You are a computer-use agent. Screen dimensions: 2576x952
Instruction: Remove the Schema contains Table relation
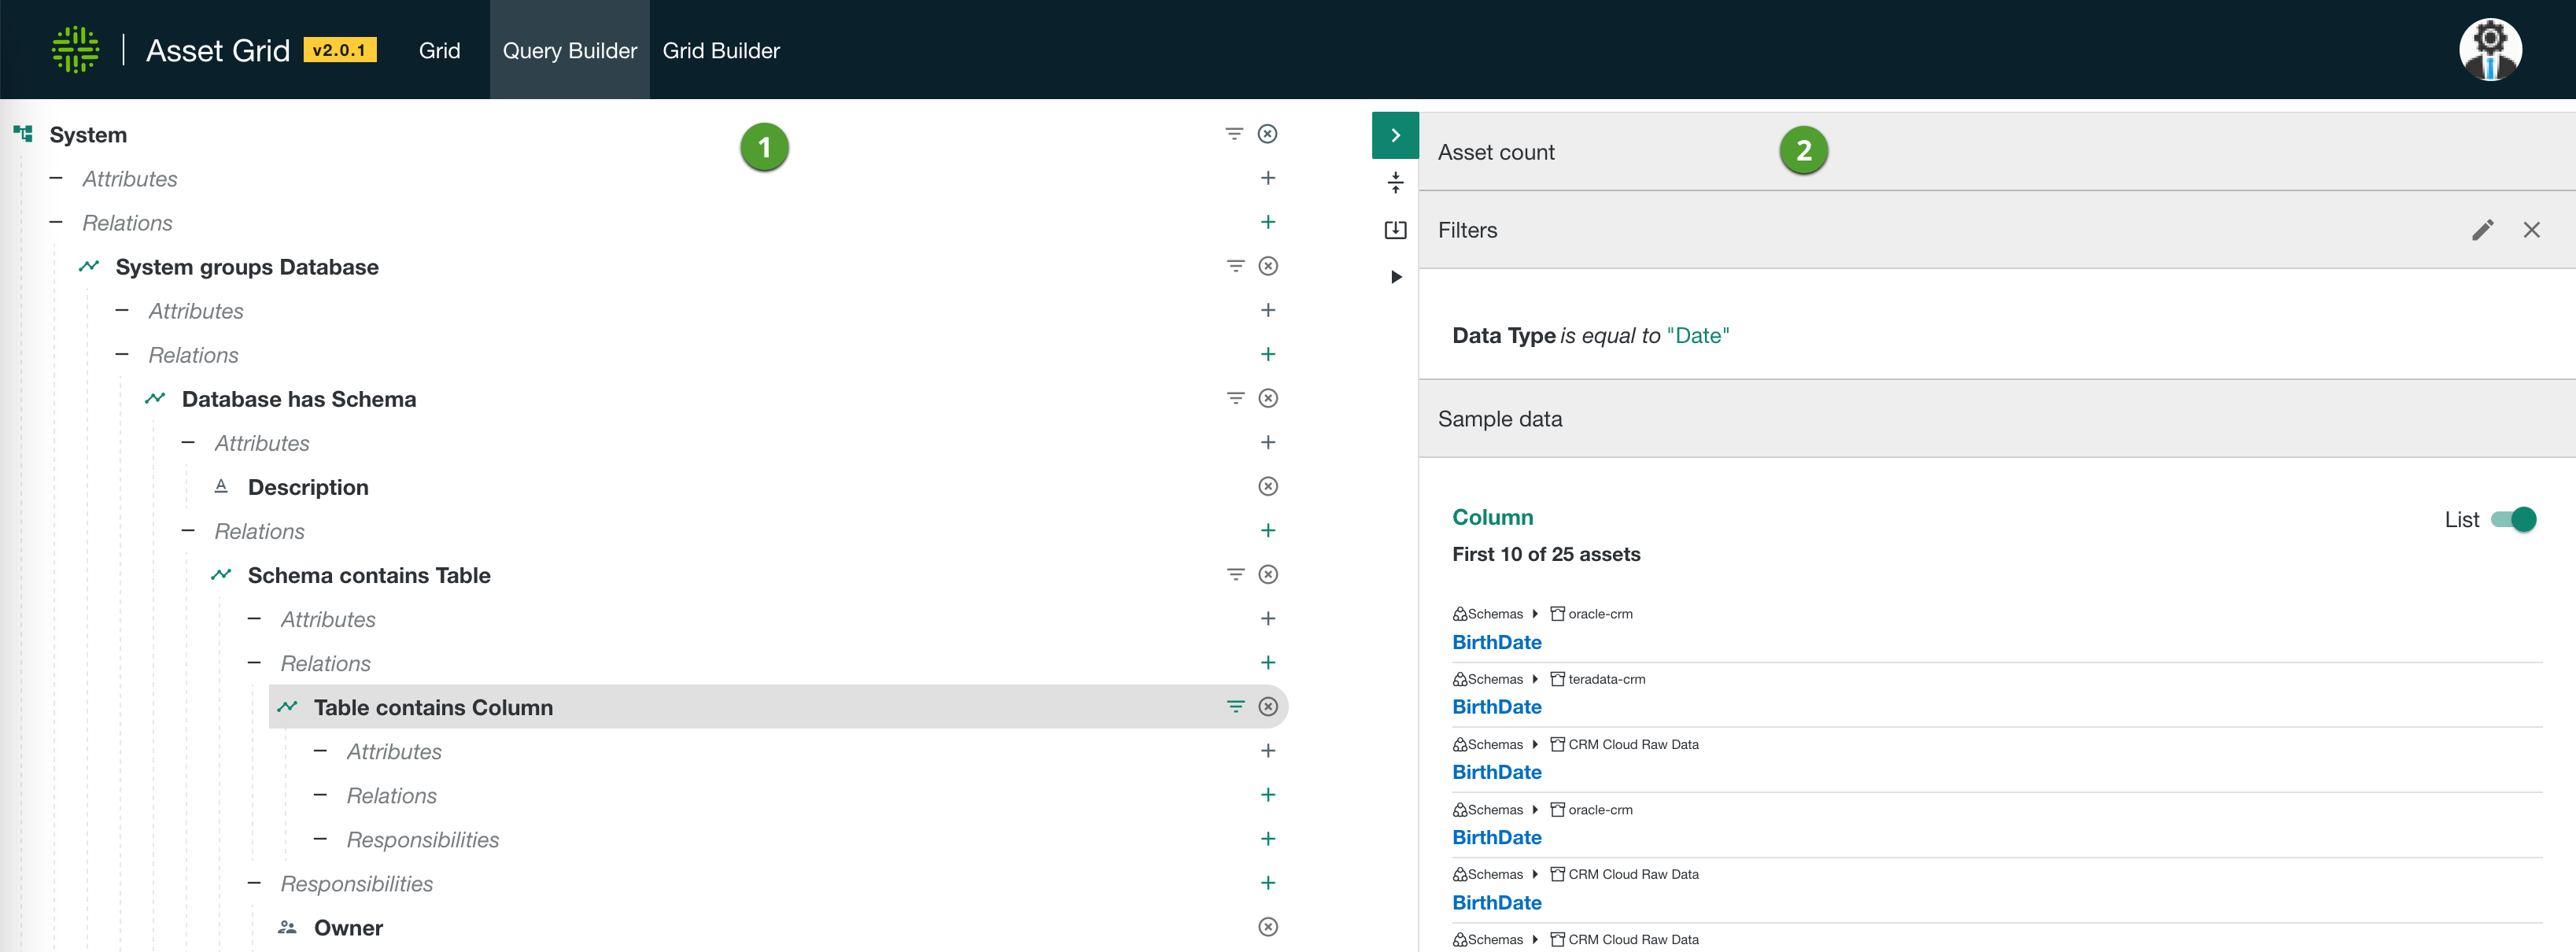[1268, 574]
